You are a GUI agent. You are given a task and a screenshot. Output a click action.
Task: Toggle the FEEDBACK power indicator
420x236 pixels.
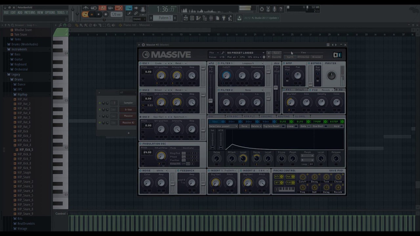[178, 171]
